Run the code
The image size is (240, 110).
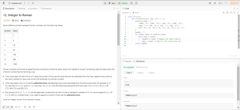[112, 3]
